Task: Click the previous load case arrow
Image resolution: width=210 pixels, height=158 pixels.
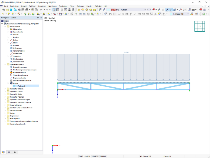Action: 148,10
